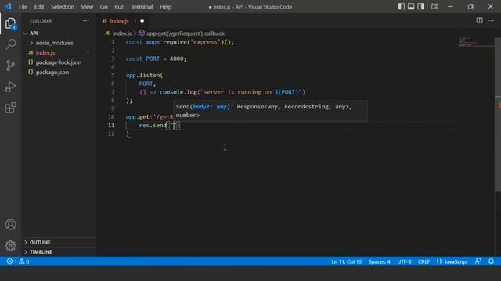Click the editor vertical scrollbar
Viewport: 501px width, 281px height.
point(498,115)
